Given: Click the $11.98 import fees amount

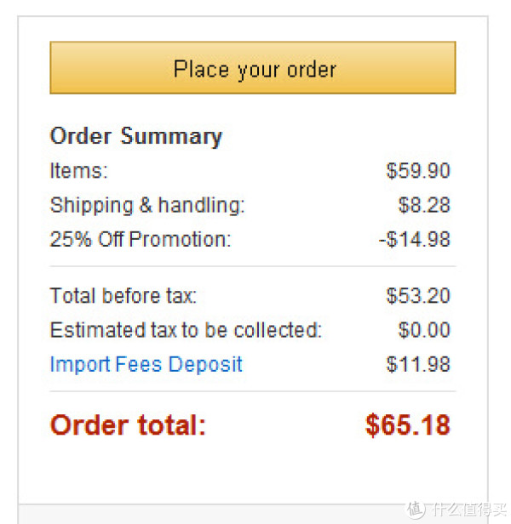Looking at the screenshot, I should click(418, 364).
